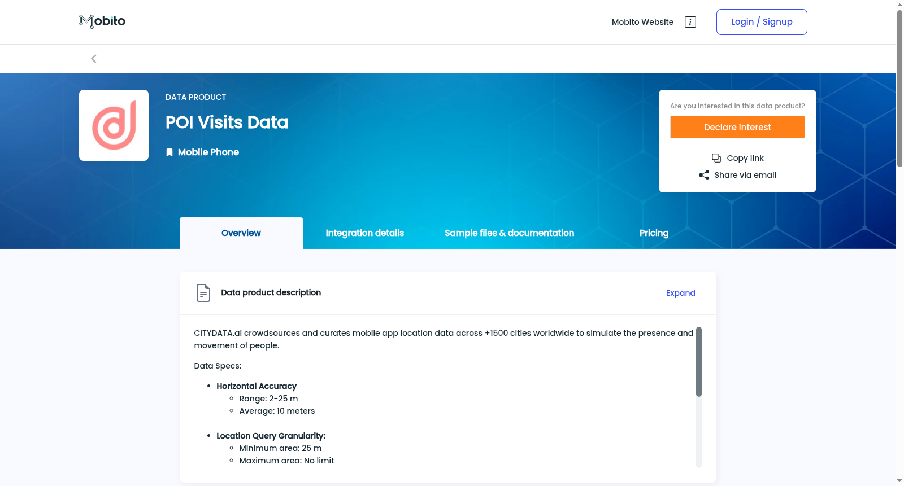The height and width of the screenshot is (486, 904).
Task: Click the Mobile Phone category label
Action: (x=208, y=152)
